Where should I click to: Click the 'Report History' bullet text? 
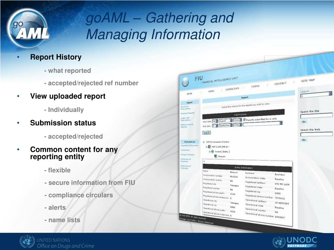click(56, 57)
